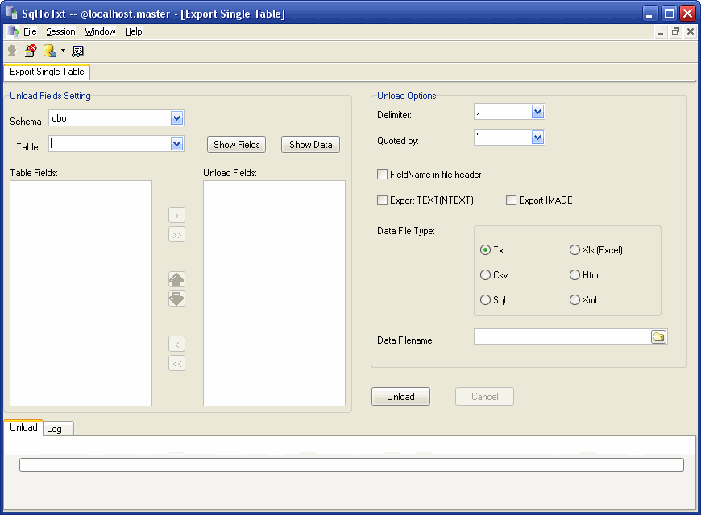Open the Schema dropdown showing dbo

[176, 118]
